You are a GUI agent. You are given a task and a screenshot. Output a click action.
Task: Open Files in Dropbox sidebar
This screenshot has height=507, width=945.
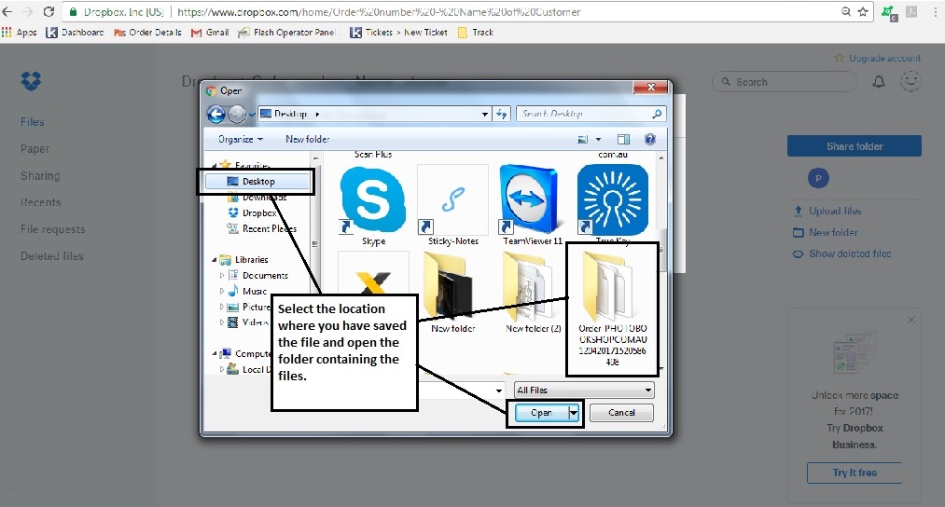pos(32,122)
